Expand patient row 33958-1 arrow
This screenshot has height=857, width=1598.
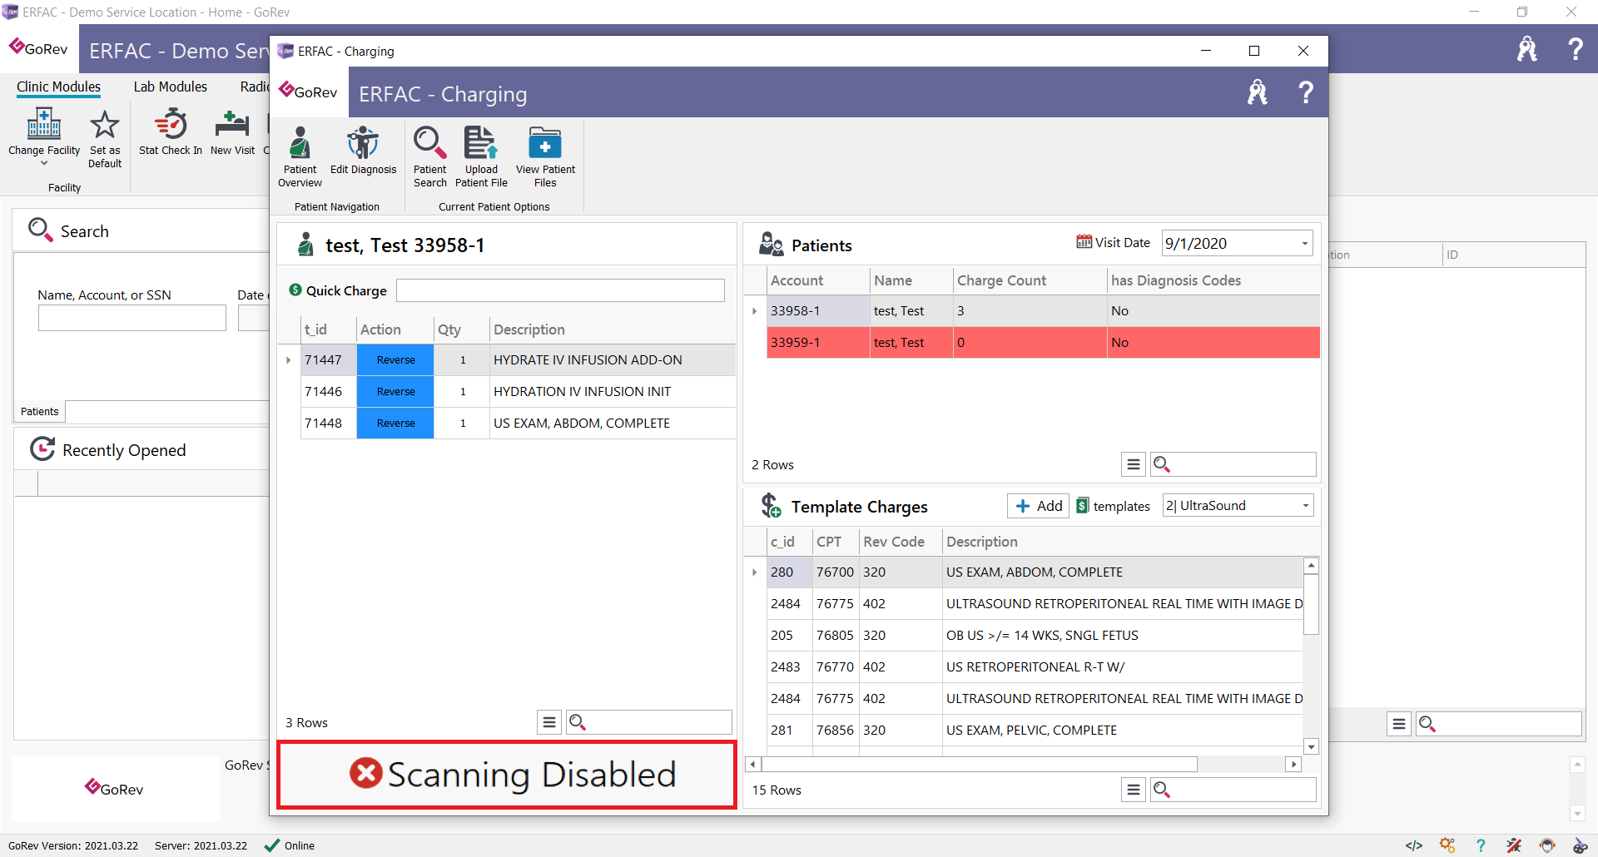[755, 311]
